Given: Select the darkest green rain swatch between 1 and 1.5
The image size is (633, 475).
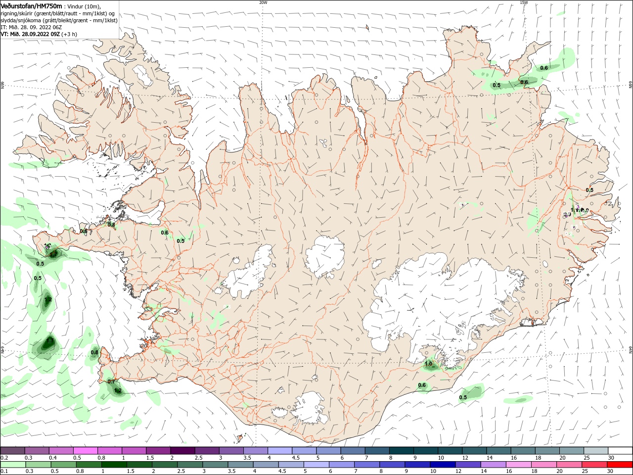Looking at the screenshot, I should pyautogui.click(x=114, y=465).
